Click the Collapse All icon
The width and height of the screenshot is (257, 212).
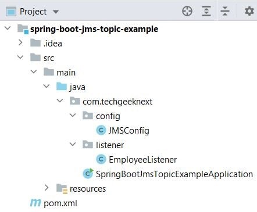coord(225,11)
